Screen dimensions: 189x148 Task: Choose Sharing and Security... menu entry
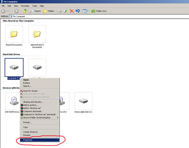point(40,102)
